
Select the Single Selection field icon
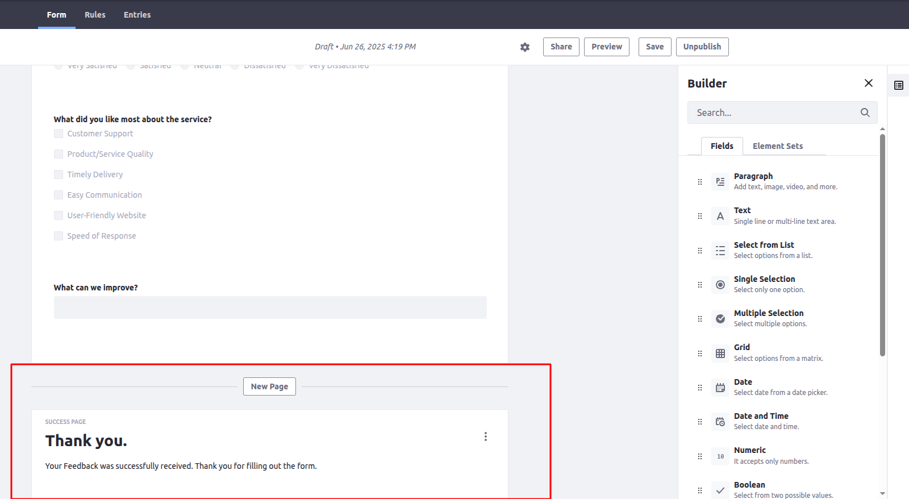tap(720, 285)
